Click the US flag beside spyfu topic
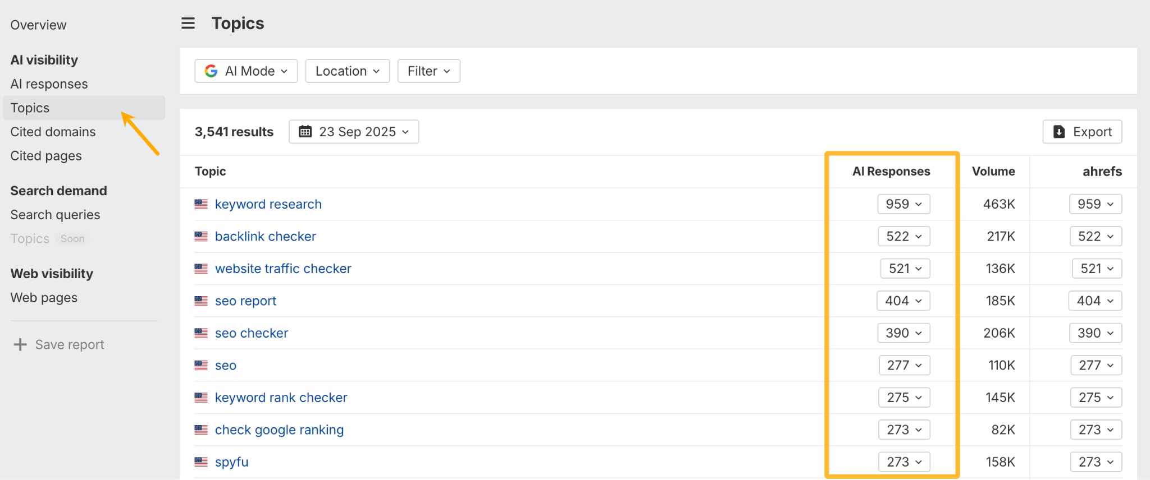 pos(201,462)
